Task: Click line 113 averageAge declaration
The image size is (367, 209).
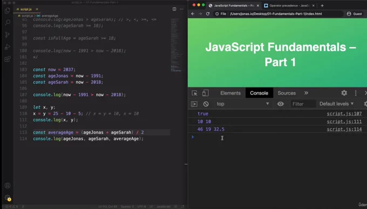Action: (x=89, y=132)
